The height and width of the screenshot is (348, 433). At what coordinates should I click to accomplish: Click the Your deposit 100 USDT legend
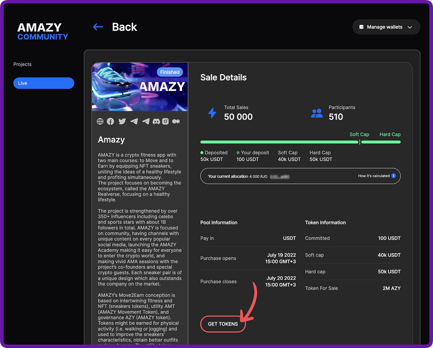[253, 156]
